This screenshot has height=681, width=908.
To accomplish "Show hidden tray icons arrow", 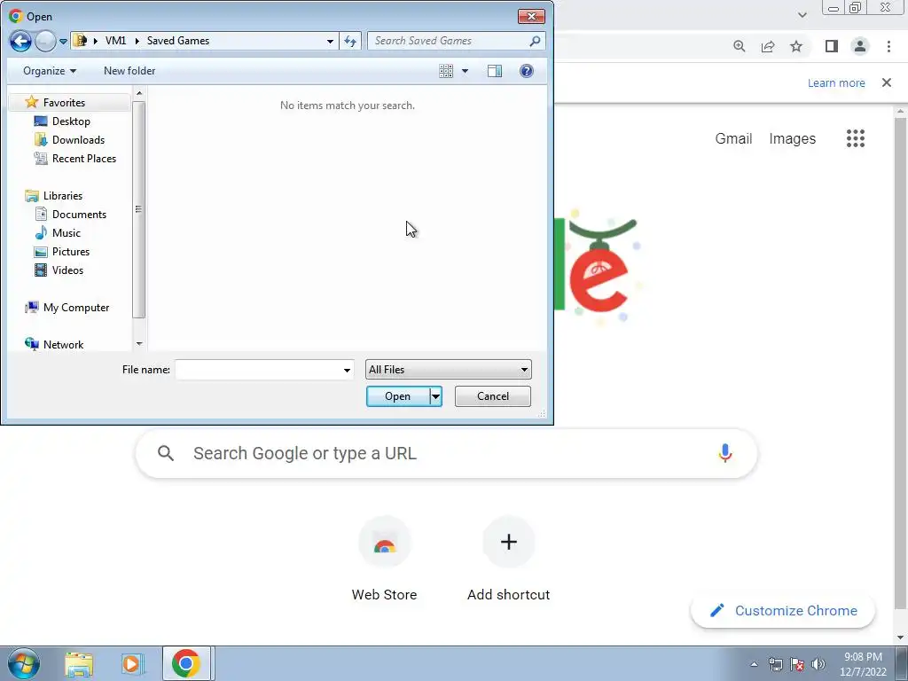I will click(754, 664).
